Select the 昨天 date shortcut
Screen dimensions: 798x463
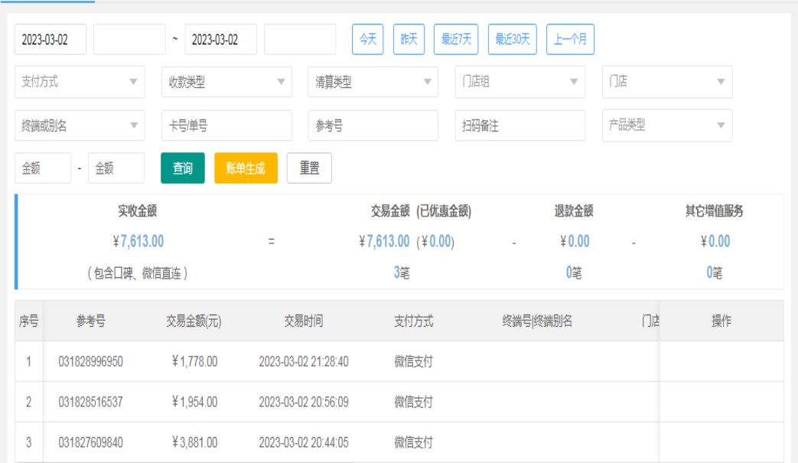(409, 40)
